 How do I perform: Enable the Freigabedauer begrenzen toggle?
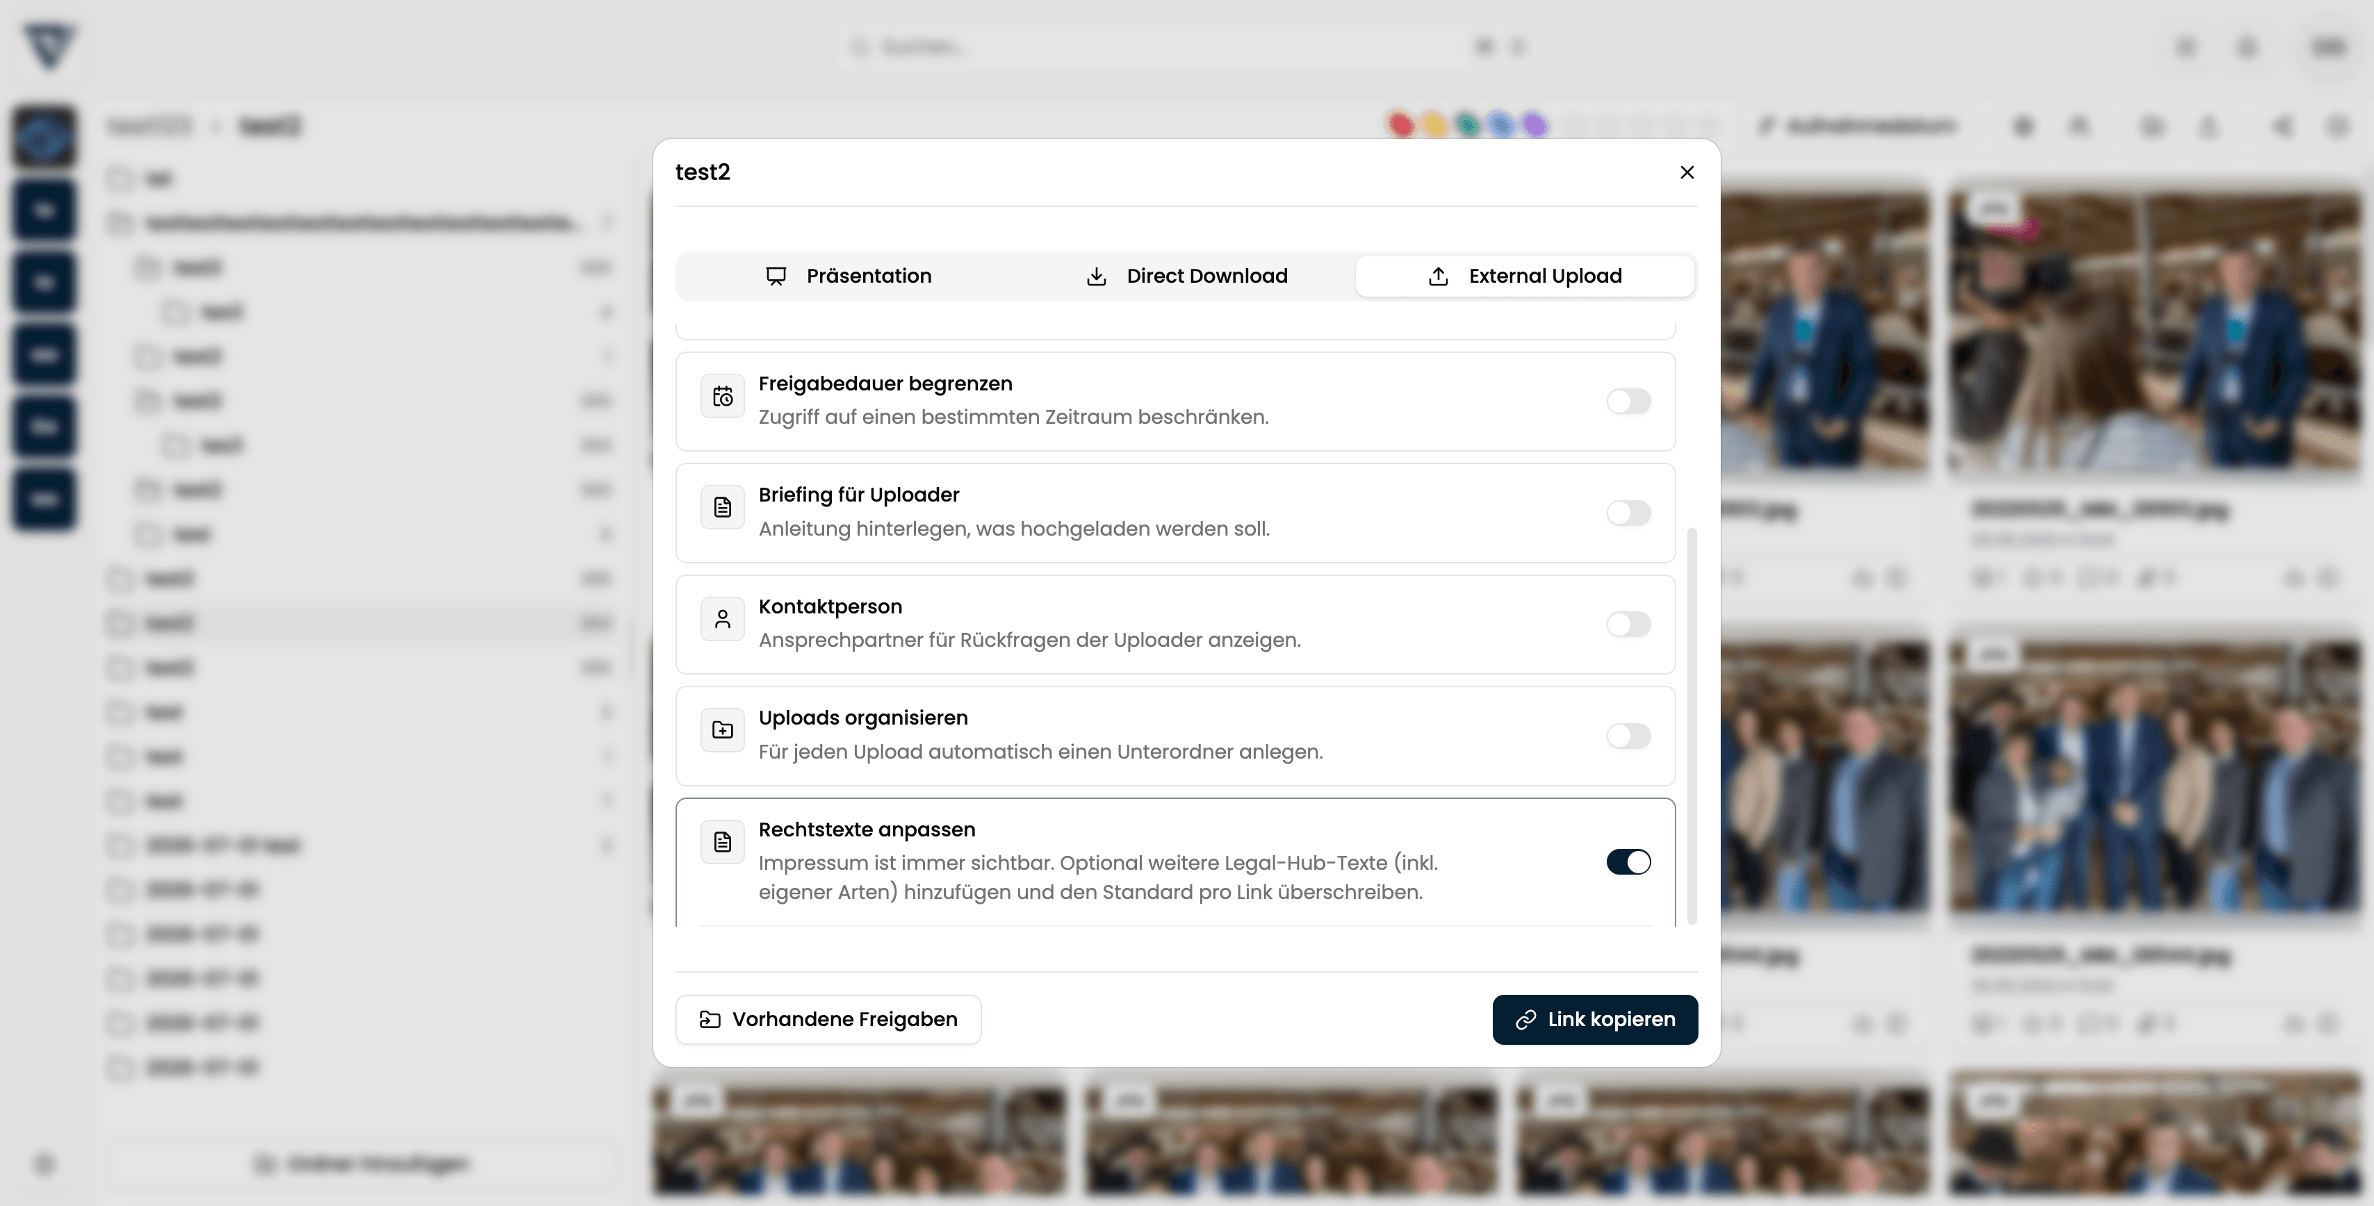click(x=1628, y=402)
